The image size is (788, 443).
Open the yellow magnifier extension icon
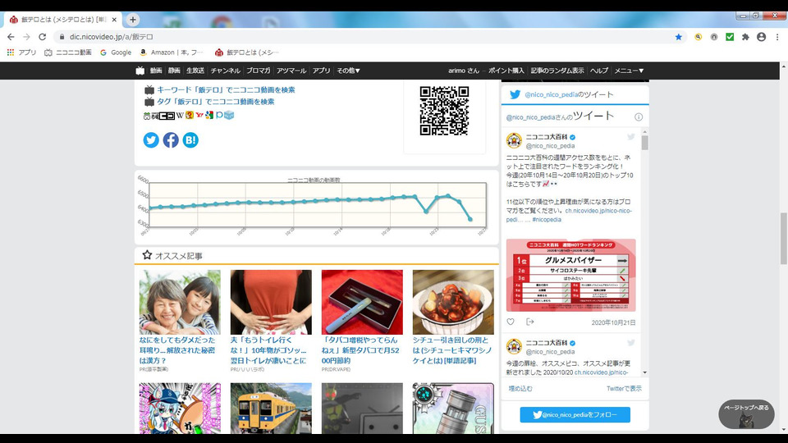tap(698, 37)
